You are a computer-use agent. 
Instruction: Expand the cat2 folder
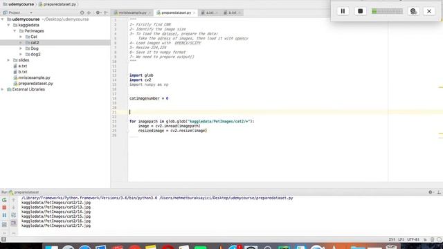point(21,43)
